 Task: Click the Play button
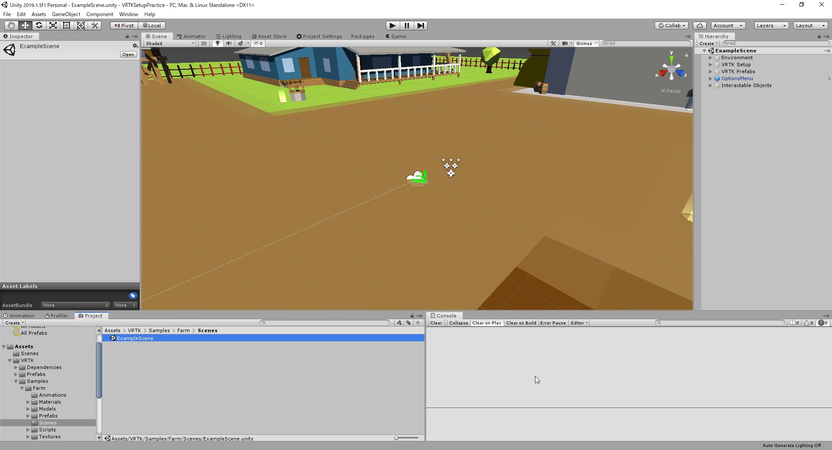coord(392,26)
